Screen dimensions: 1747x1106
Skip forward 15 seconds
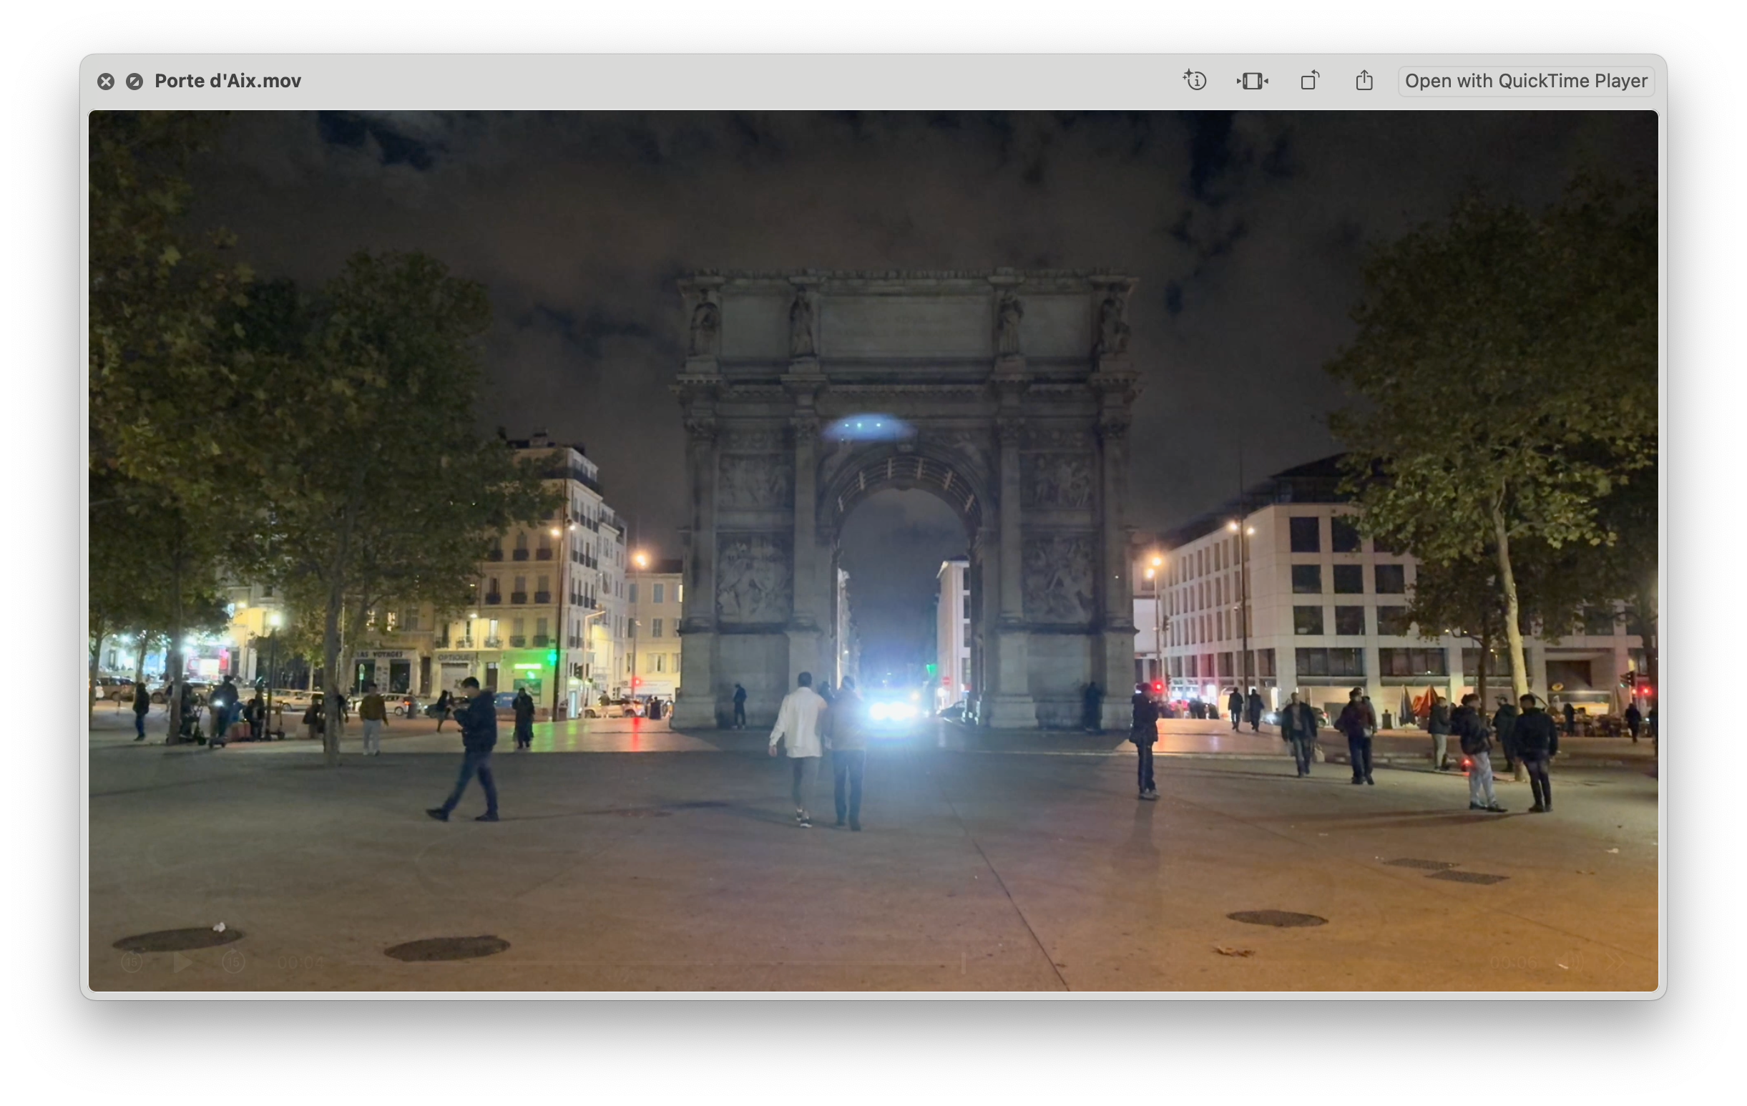point(234,962)
